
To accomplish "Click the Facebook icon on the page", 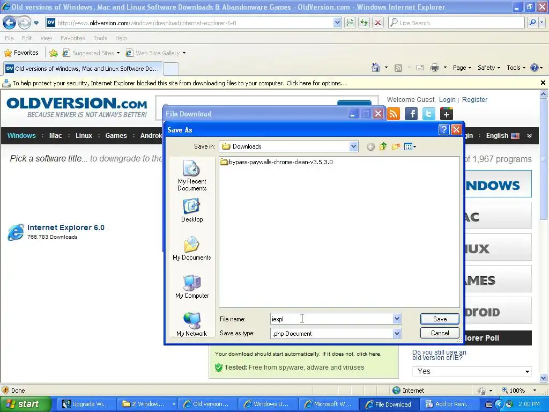I will click(411, 114).
